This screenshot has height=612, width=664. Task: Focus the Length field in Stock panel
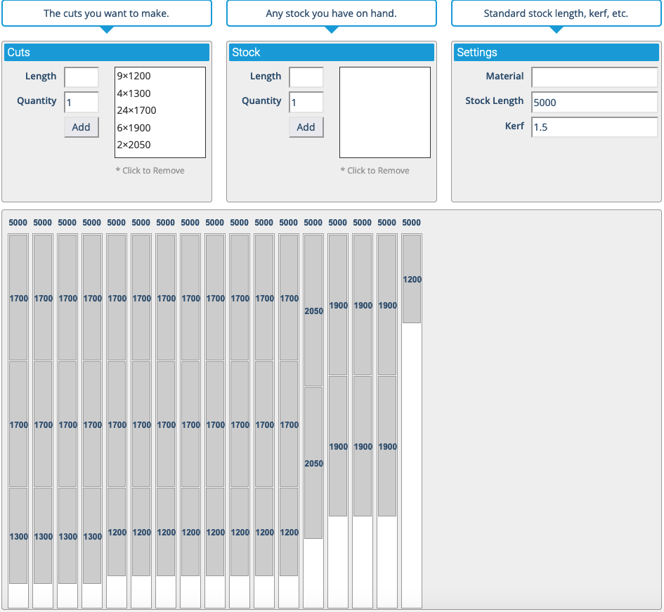[x=306, y=77]
